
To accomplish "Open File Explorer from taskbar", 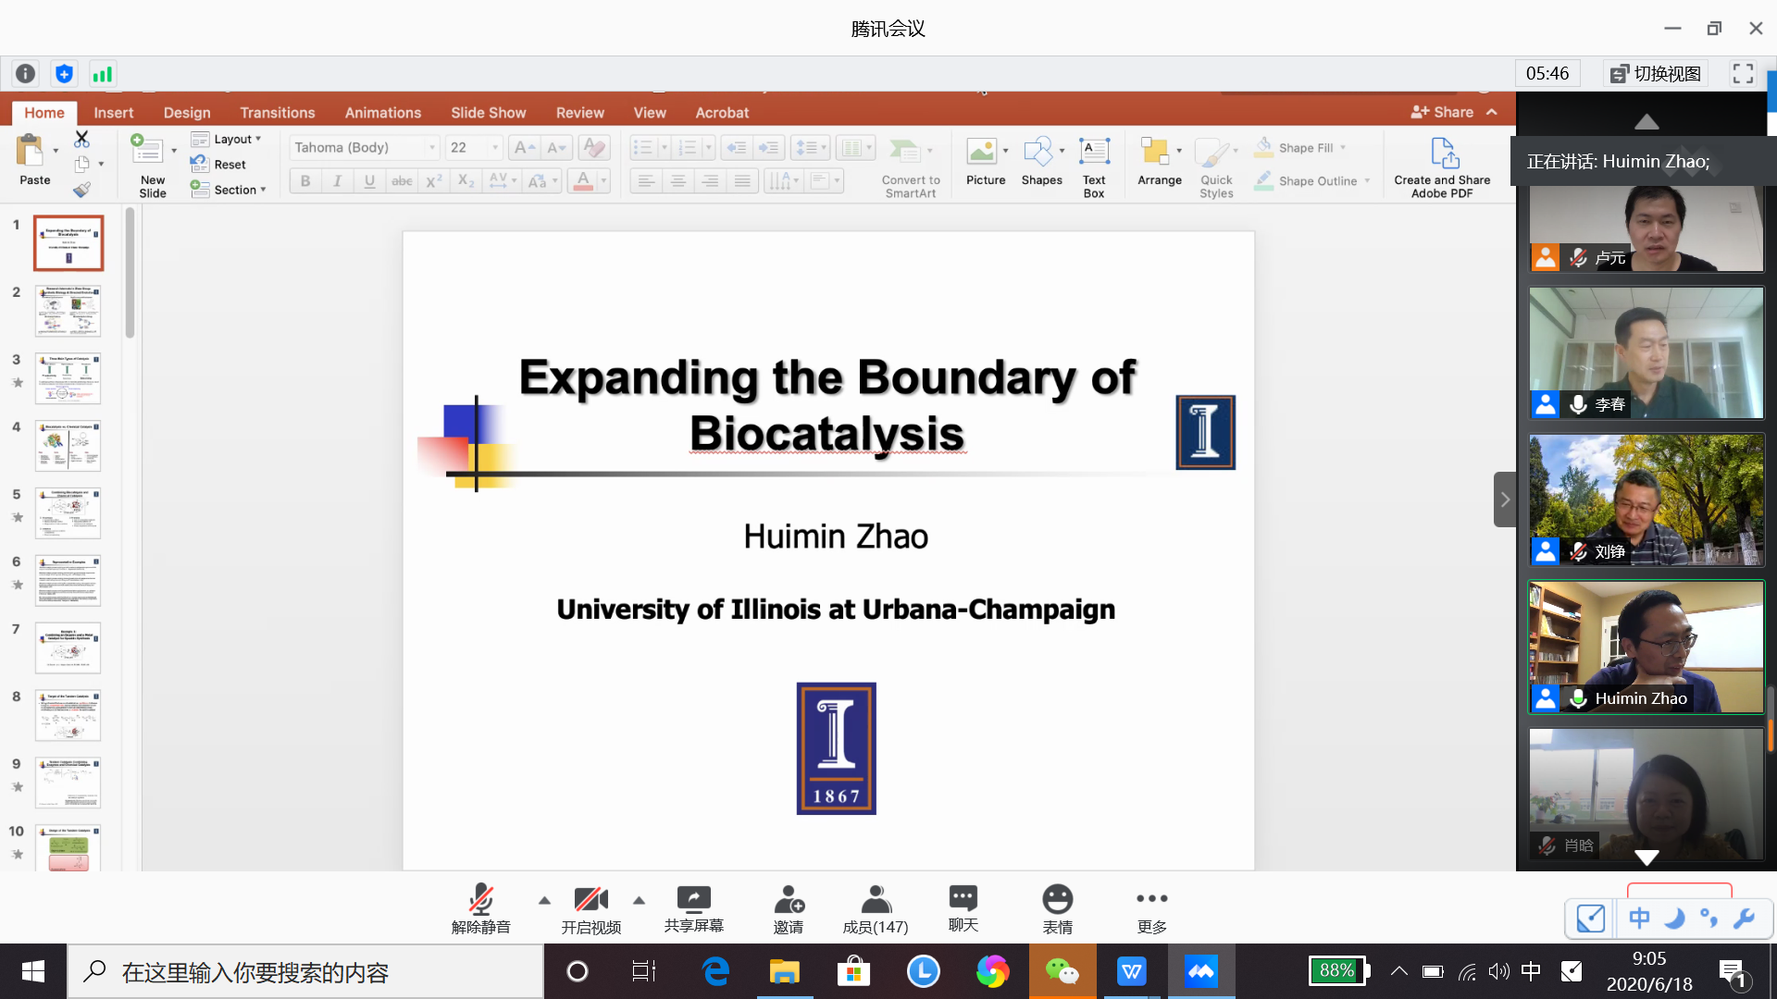I will pyautogui.click(x=784, y=971).
